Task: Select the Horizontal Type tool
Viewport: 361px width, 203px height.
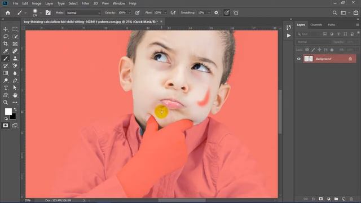Action: [6, 88]
